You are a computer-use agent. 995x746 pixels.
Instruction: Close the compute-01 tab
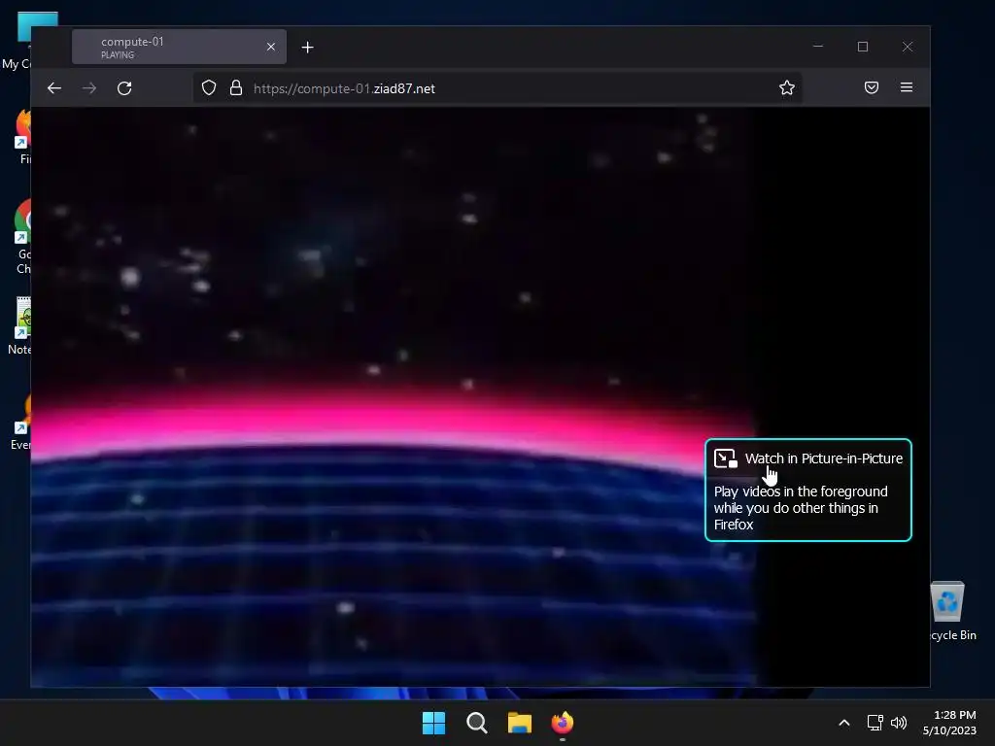[x=271, y=47]
